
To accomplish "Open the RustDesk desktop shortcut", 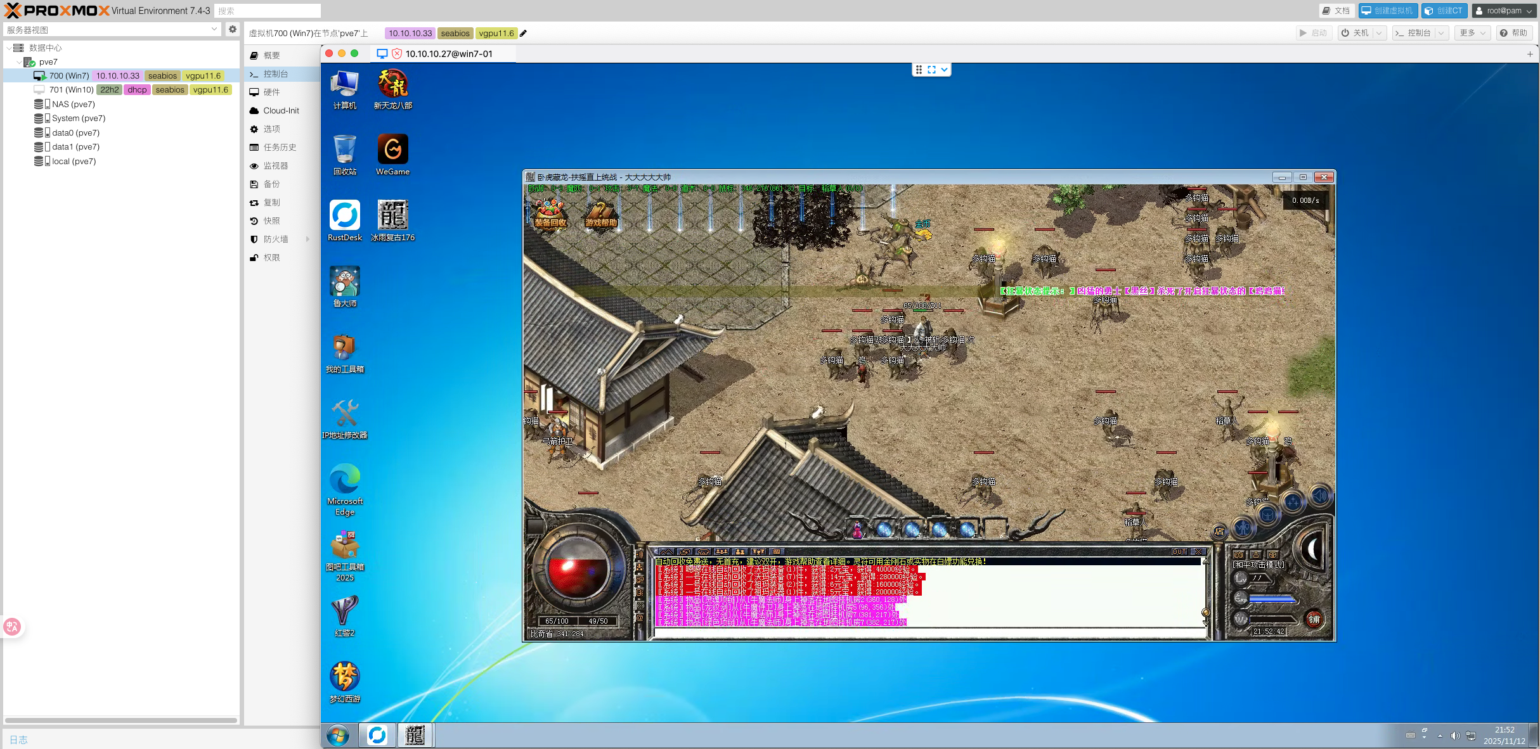I will click(345, 217).
